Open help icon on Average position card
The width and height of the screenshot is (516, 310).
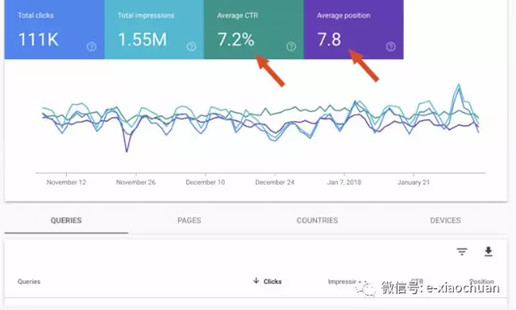[390, 47]
